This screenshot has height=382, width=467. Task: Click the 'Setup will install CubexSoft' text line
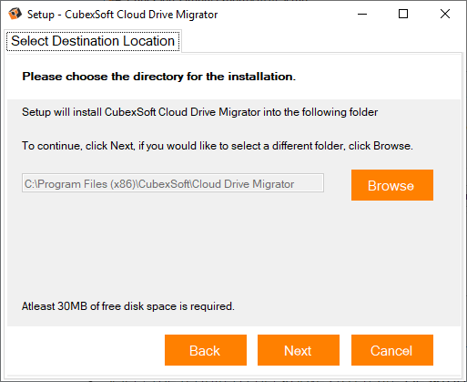point(200,112)
